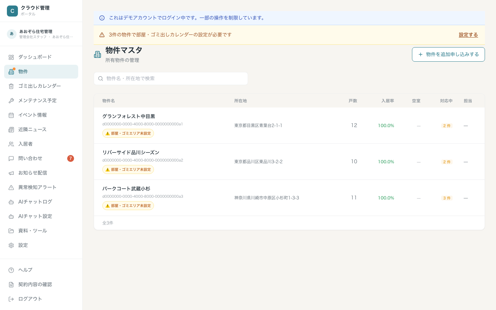This screenshot has width=496, height=310.
Task: Click the megaphone icon for お知らせ配信
Action: [11, 173]
